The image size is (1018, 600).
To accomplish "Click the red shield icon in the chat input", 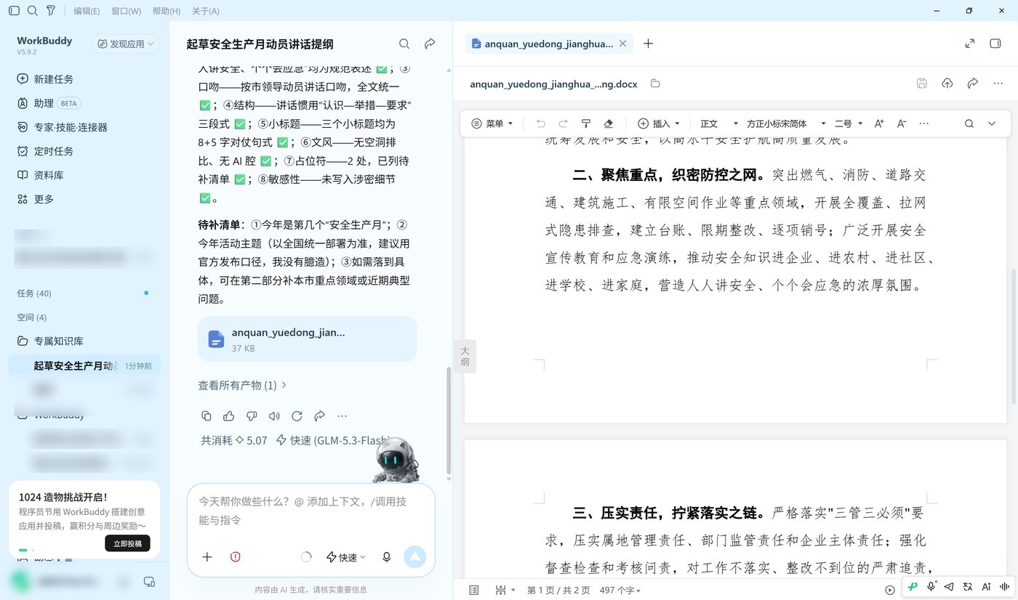I will [x=235, y=557].
